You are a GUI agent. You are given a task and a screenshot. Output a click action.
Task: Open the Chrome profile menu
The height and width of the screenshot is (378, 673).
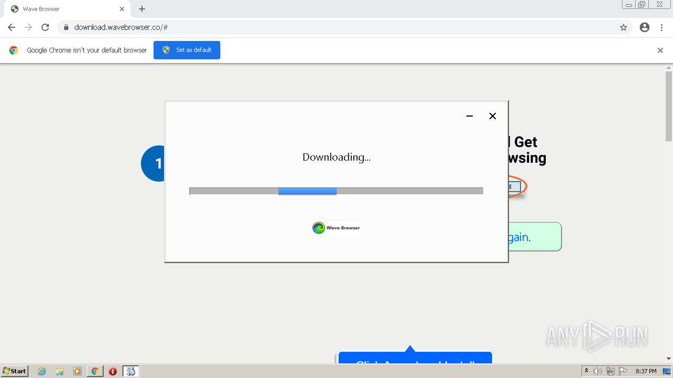click(645, 27)
